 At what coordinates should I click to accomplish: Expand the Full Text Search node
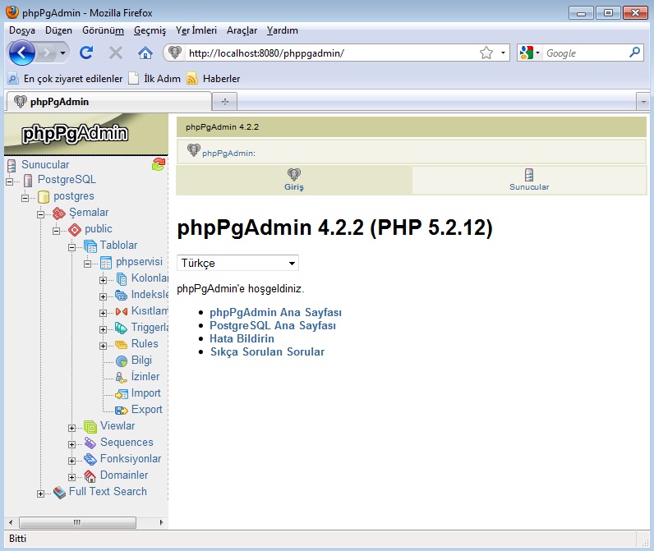(40, 494)
